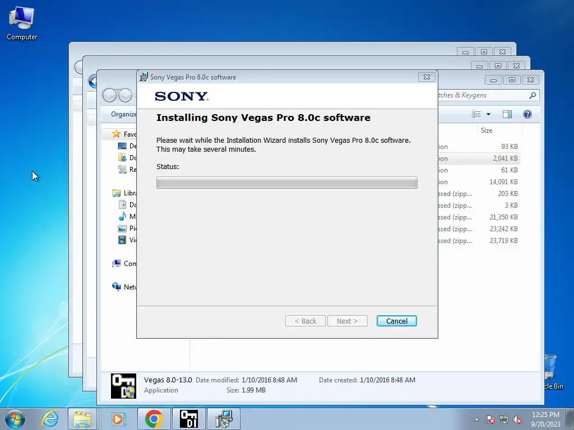Select Computer in the navigation pane
Viewport: 574px width, 430px height.
[124, 263]
